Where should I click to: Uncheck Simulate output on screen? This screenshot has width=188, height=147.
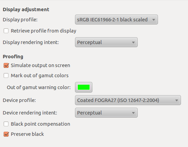click(x=6, y=65)
